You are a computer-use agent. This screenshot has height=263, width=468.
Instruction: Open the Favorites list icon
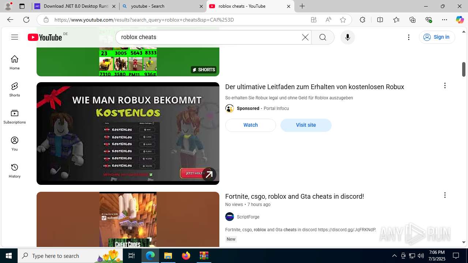[396, 20]
